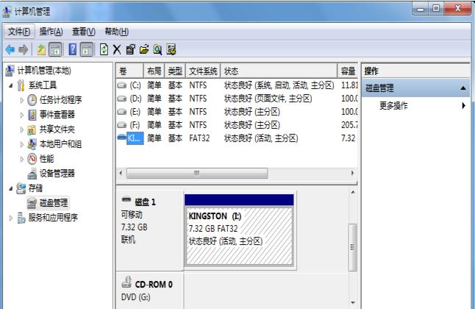Open the Help question mark icon
475x309 pixels.
[x=73, y=49]
